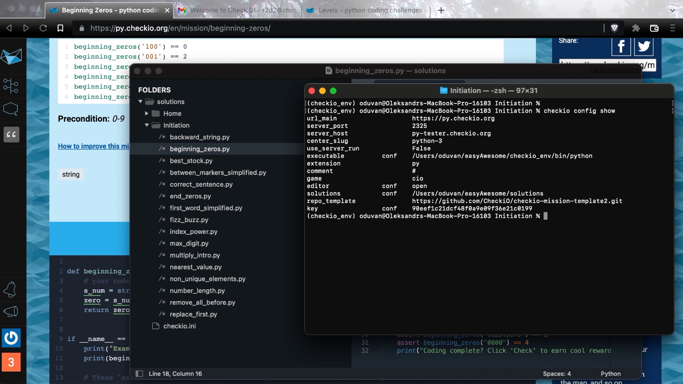Image resolution: width=683 pixels, height=384 pixels.
Task: Open the tab list chevron in browser
Action: click(672, 10)
